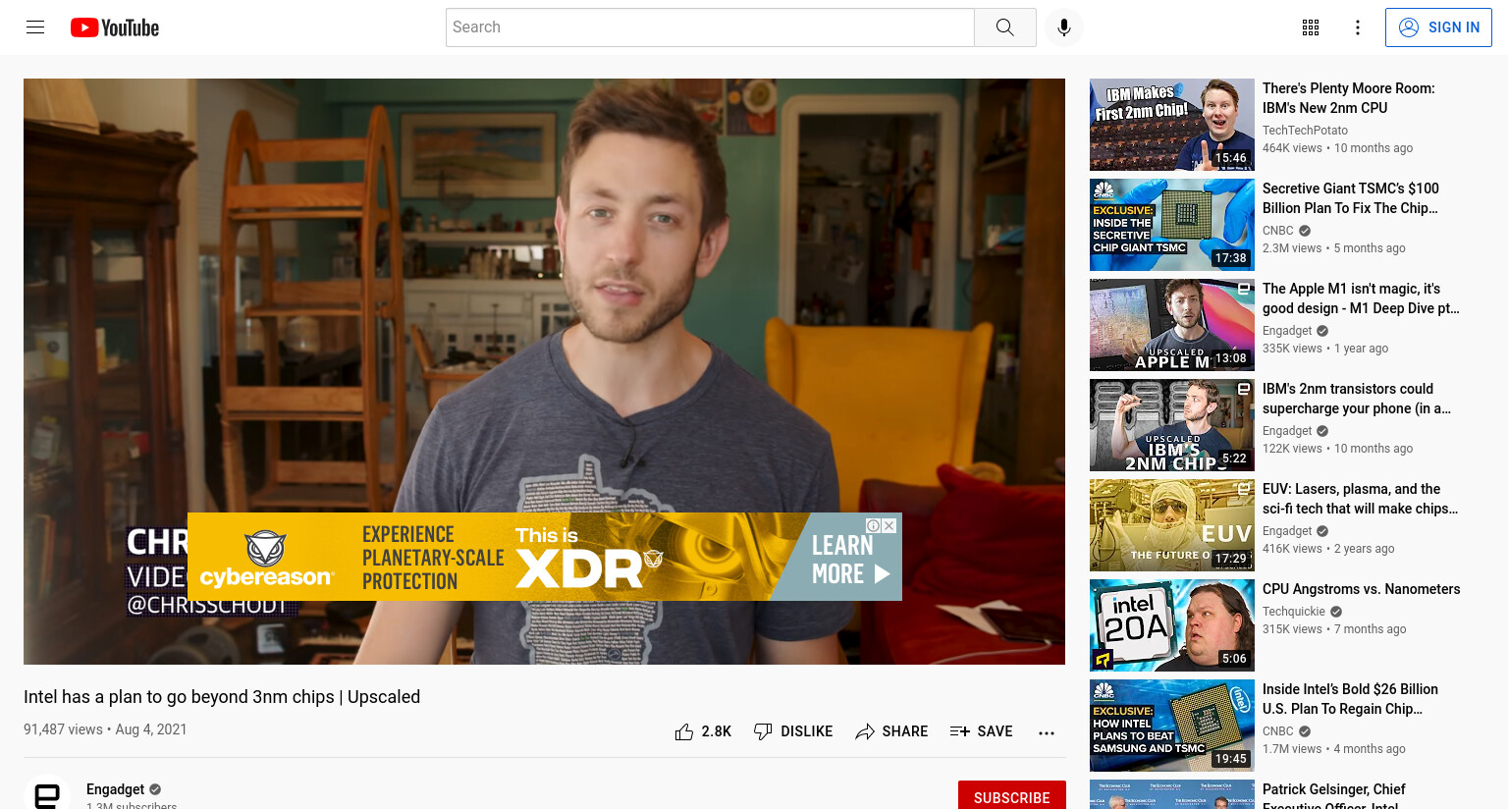
Task: Open 'Inside Intel's Bold $26 Billion' title
Action: [1350, 699]
